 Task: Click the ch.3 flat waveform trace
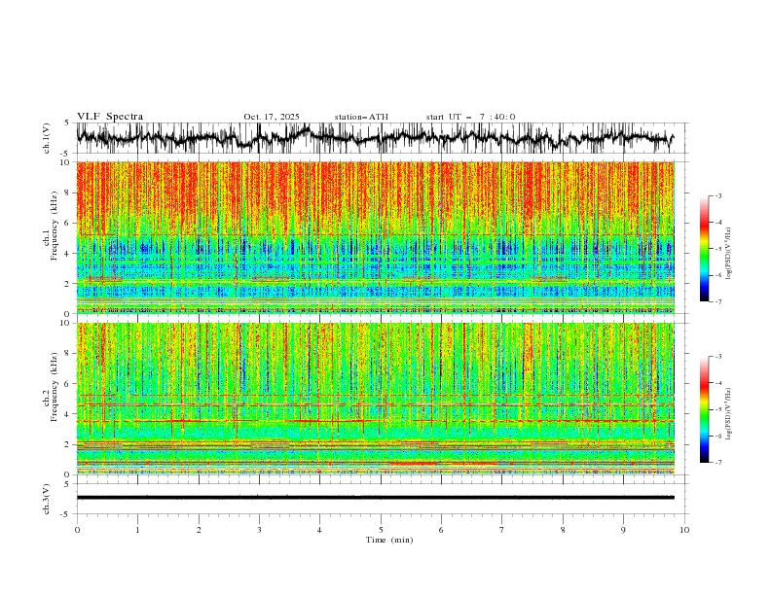coord(376,498)
